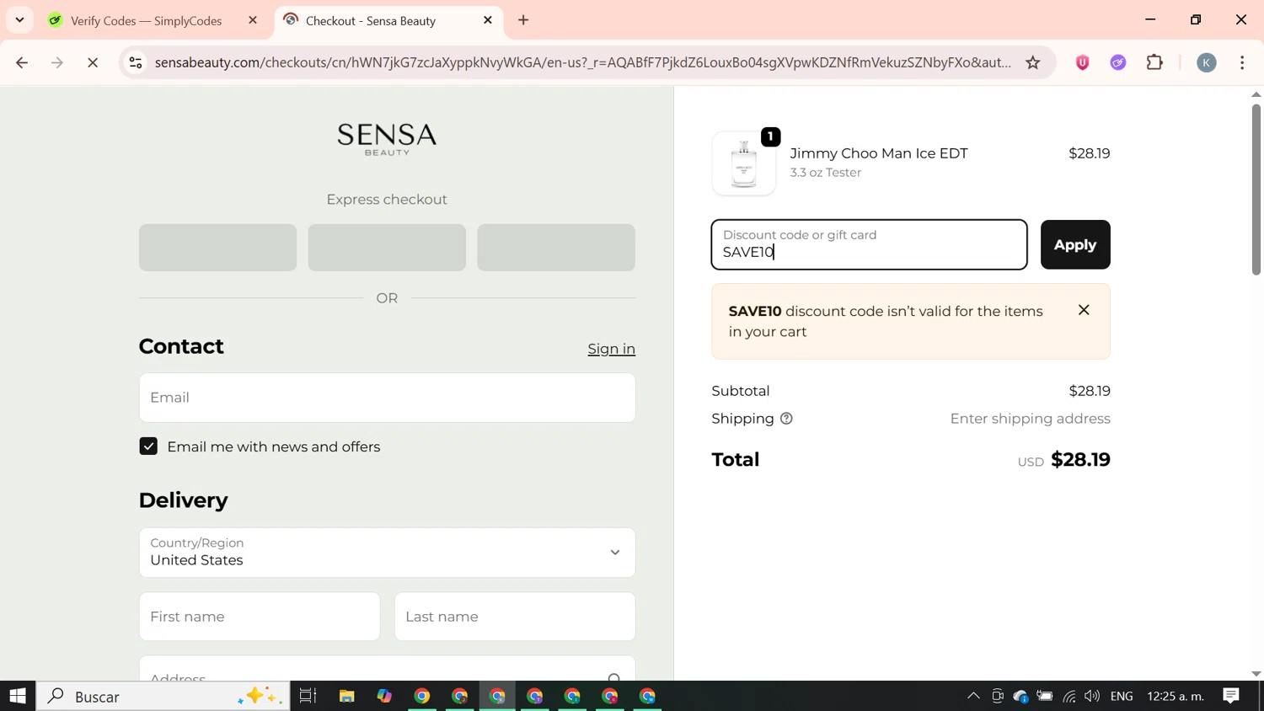Go forward to the next page
This screenshot has width=1264, height=711.
click(x=57, y=62)
